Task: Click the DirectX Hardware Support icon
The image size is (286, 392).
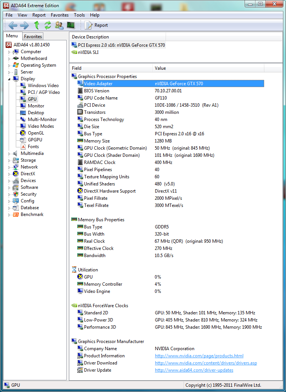Action: [x=80, y=191]
